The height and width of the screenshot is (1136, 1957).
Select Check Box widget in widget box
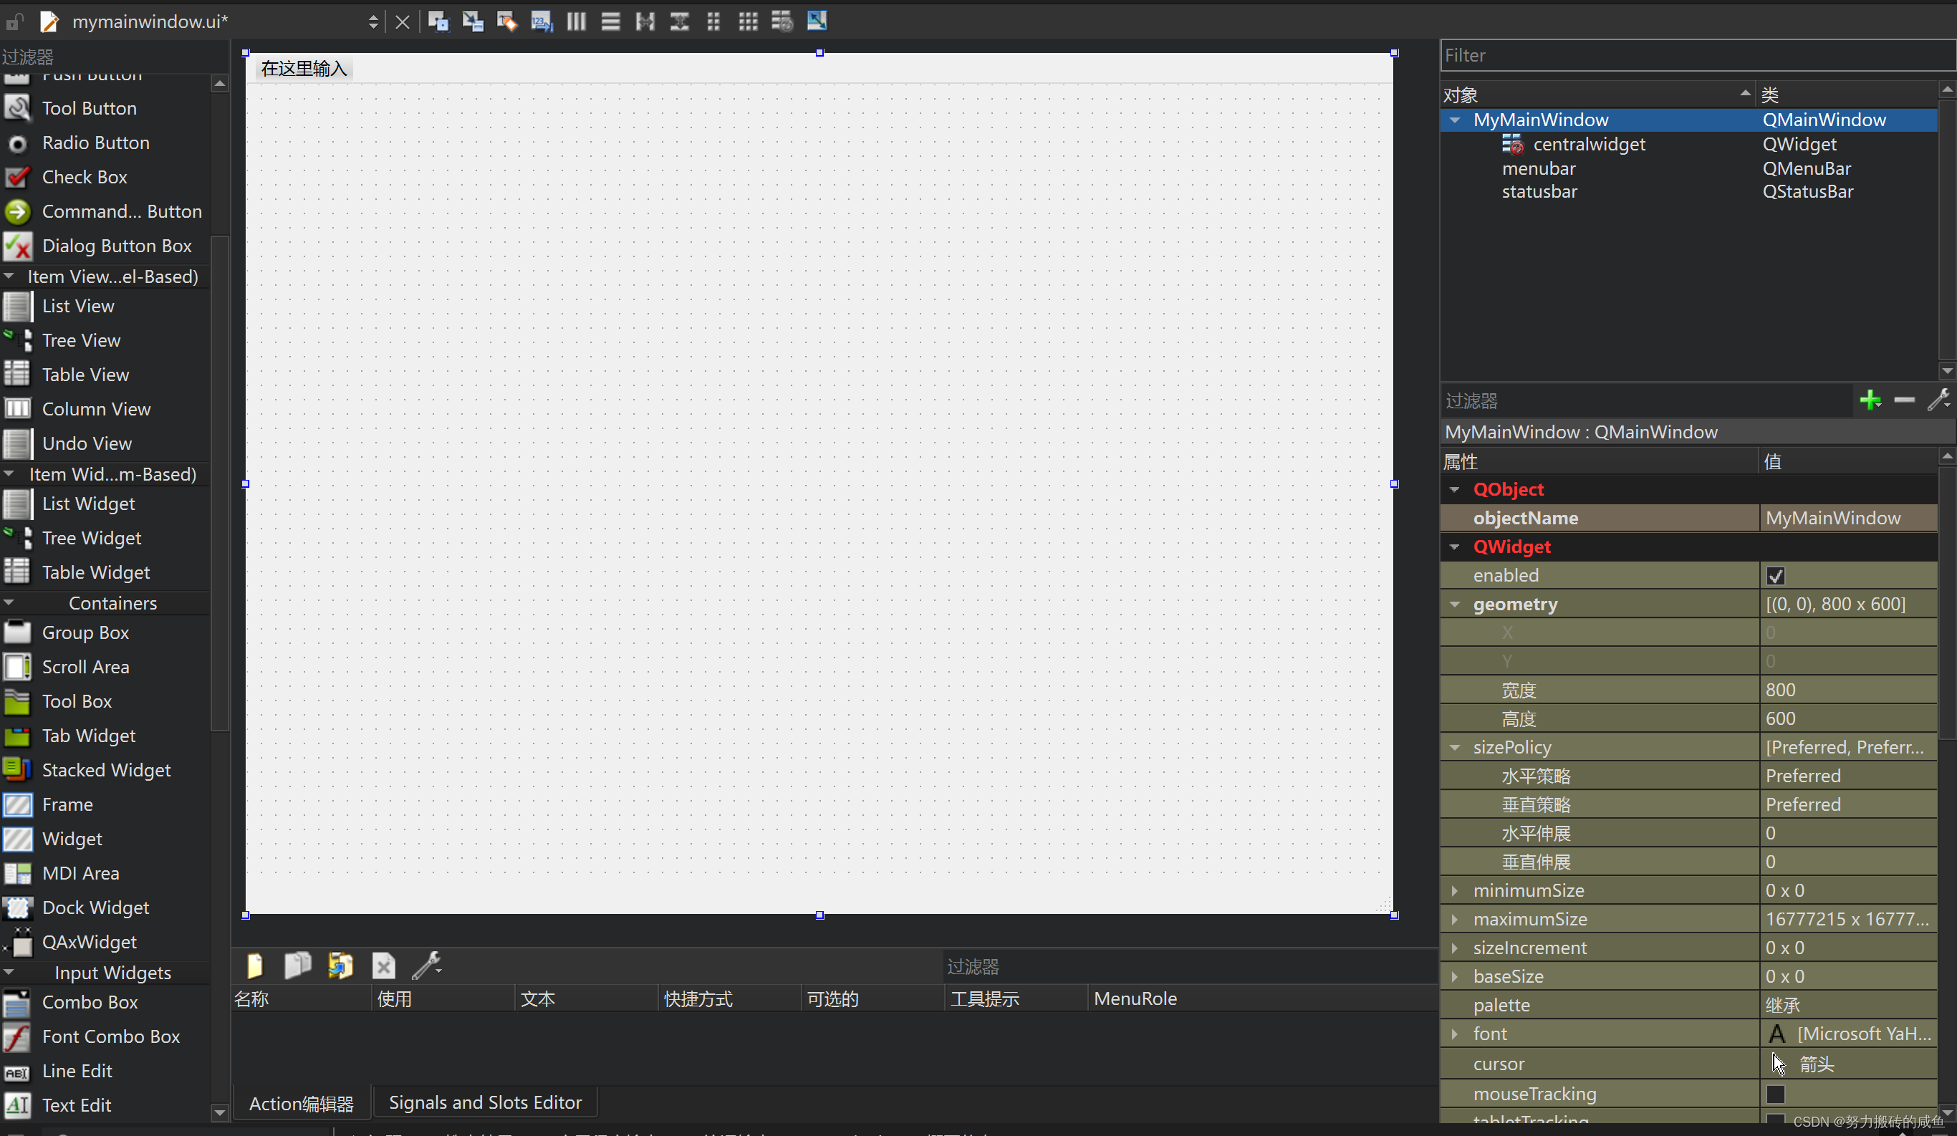(84, 177)
